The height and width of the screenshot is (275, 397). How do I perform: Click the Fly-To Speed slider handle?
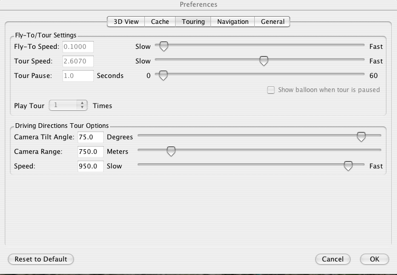click(x=164, y=47)
